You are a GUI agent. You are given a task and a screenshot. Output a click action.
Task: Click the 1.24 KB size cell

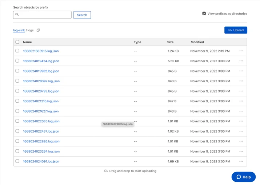173,51
